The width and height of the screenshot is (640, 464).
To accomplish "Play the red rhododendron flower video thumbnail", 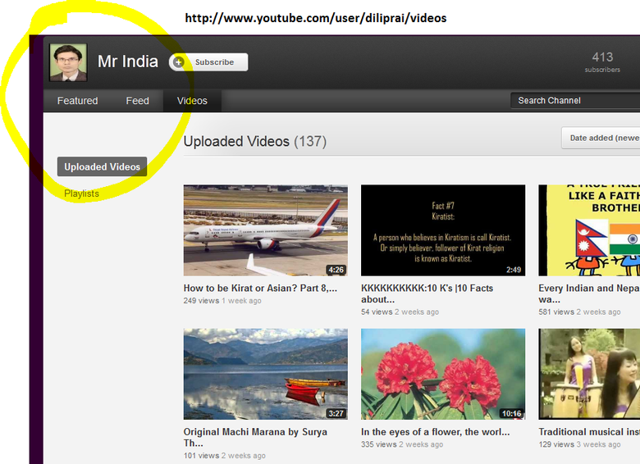I will coord(442,374).
